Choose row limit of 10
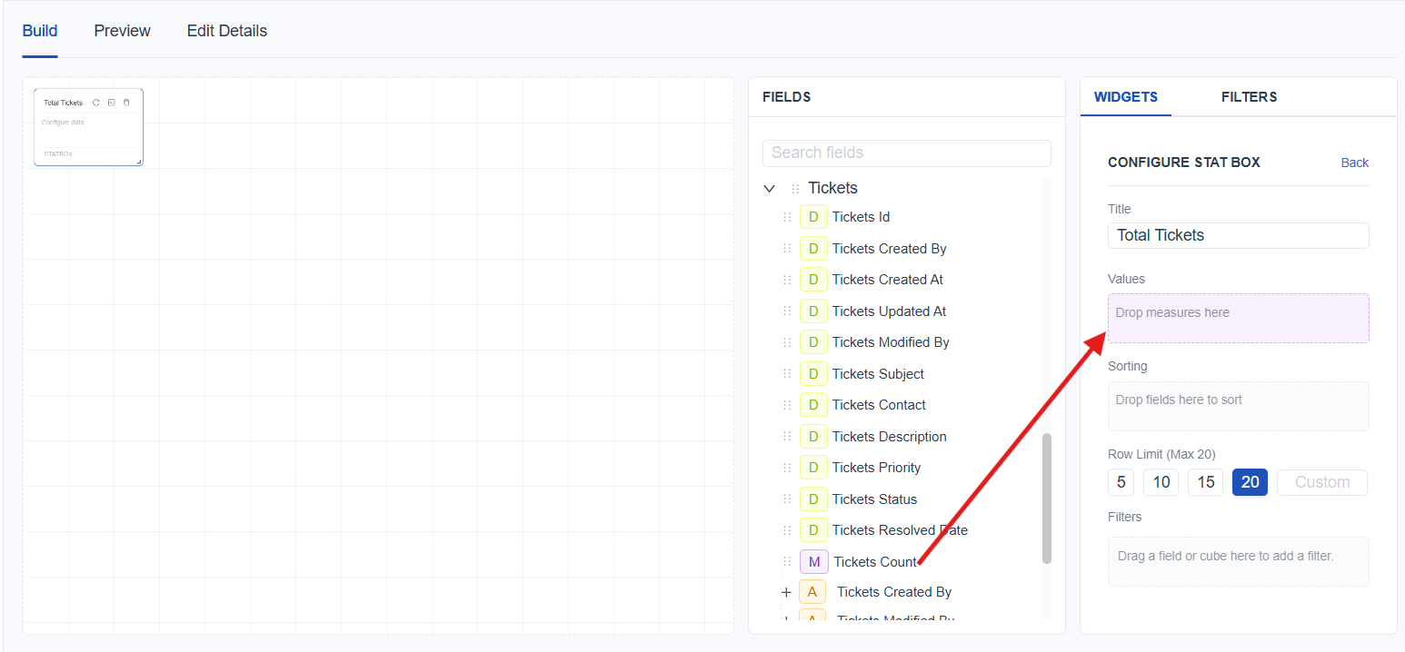The image size is (1405, 652). [1161, 482]
